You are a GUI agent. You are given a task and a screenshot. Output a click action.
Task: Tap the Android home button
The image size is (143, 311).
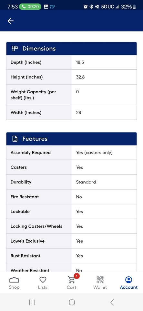coord(72,302)
